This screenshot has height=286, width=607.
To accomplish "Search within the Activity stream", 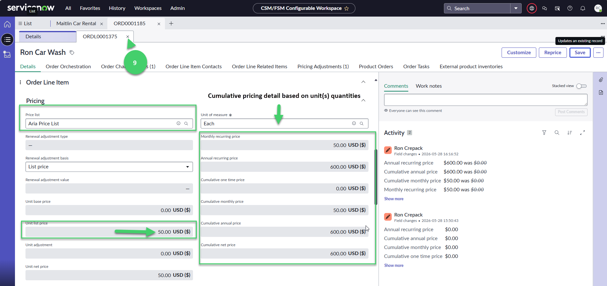I will point(557,133).
